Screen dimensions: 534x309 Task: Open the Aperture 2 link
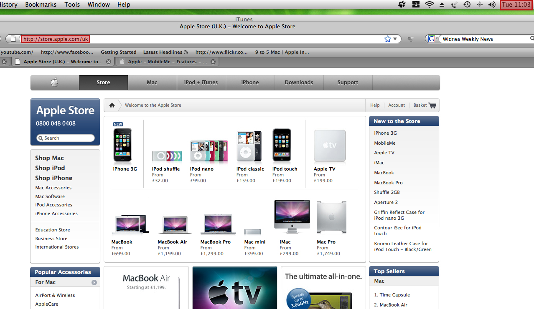[x=386, y=202]
